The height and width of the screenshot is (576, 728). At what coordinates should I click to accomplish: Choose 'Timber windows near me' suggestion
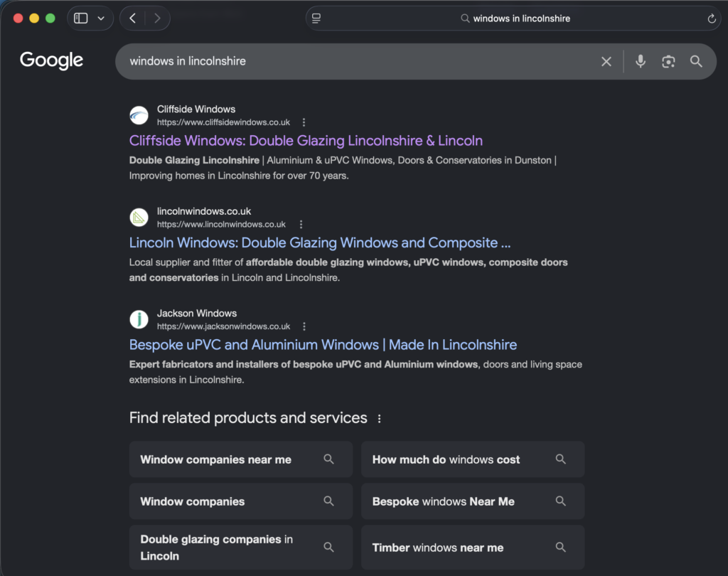[473, 548]
